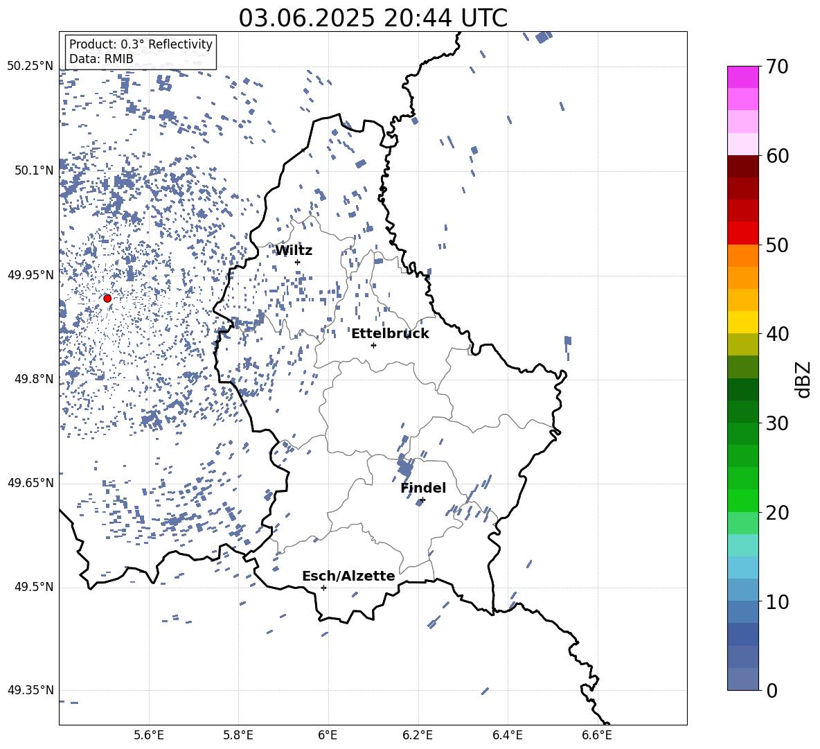Click the red radar location dot
This screenshot has width=820, height=749.
click(107, 299)
